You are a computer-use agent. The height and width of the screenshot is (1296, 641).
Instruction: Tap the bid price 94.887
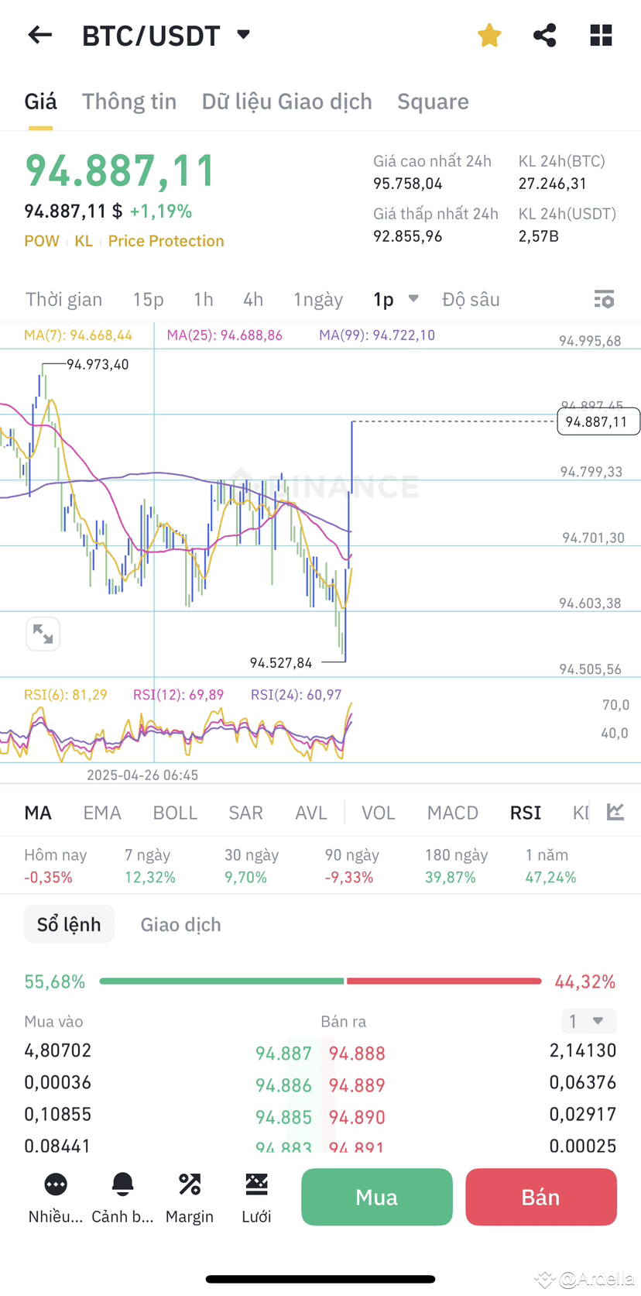coord(283,1054)
